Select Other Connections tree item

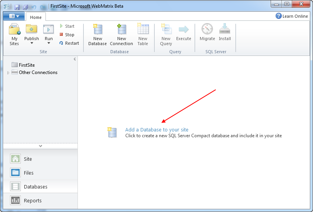(x=34, y=72)
